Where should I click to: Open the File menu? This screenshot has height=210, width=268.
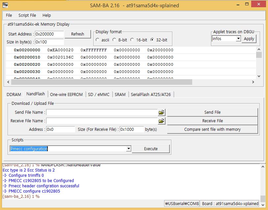pyautogui.click(x=9, y=15)
